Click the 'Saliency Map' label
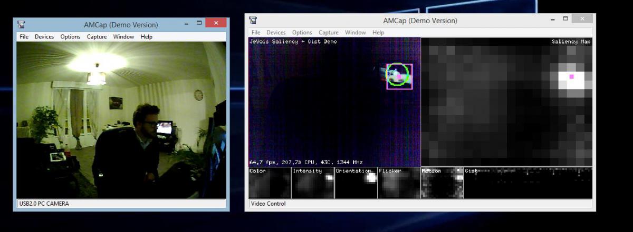The width and height of the screenshot is (633, 232). pyautogui.click(x=571, y=42)
